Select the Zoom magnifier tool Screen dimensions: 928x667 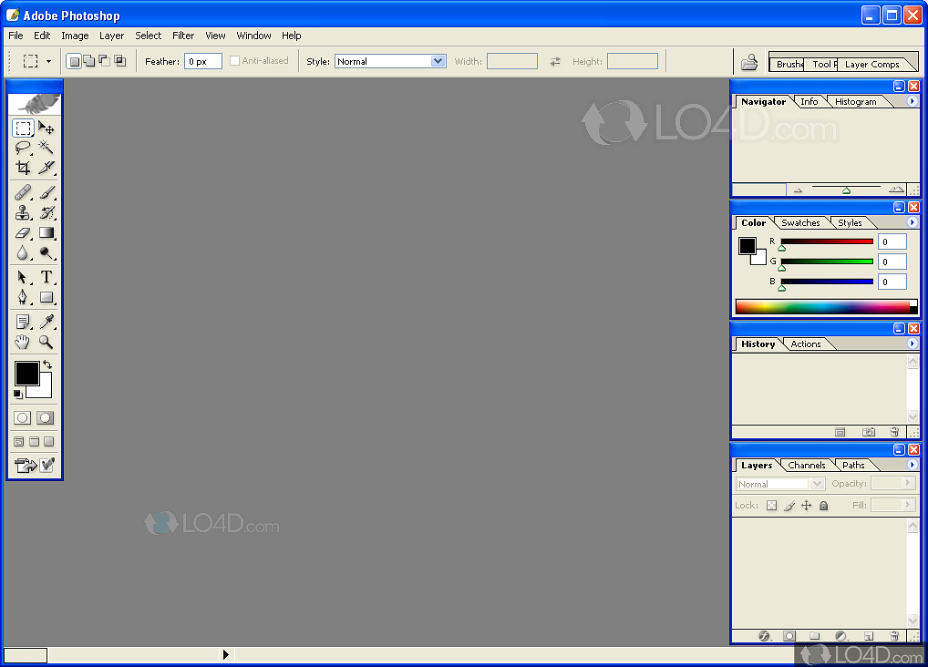pos(46,343)
